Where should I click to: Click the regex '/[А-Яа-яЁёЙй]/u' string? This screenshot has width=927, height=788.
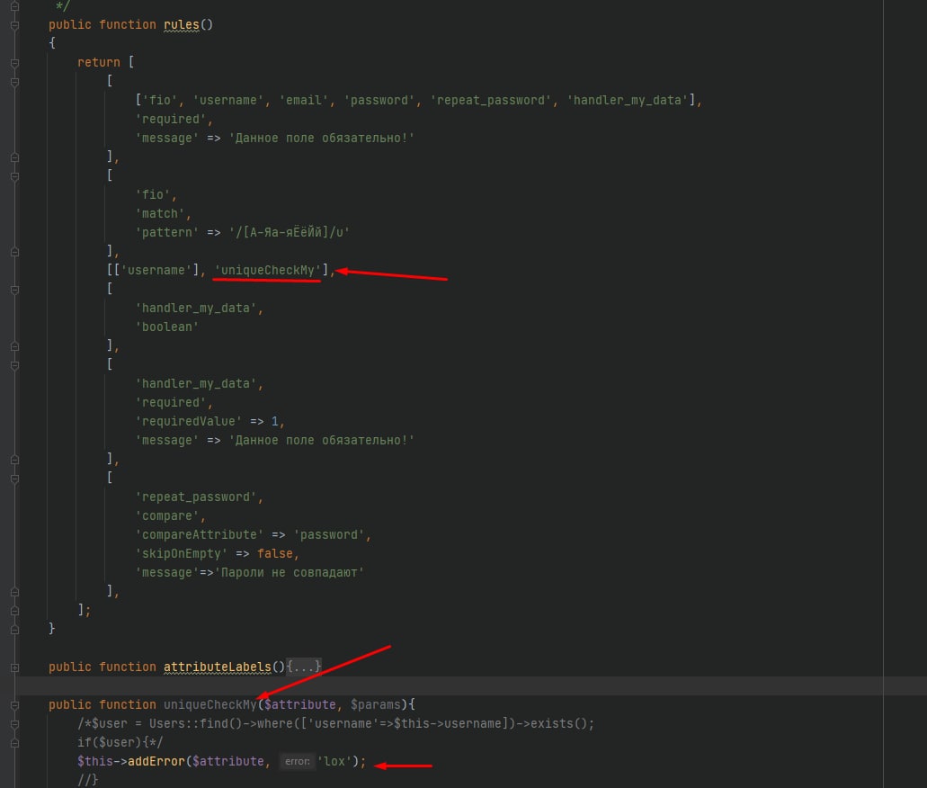click(x=290, y=232)
